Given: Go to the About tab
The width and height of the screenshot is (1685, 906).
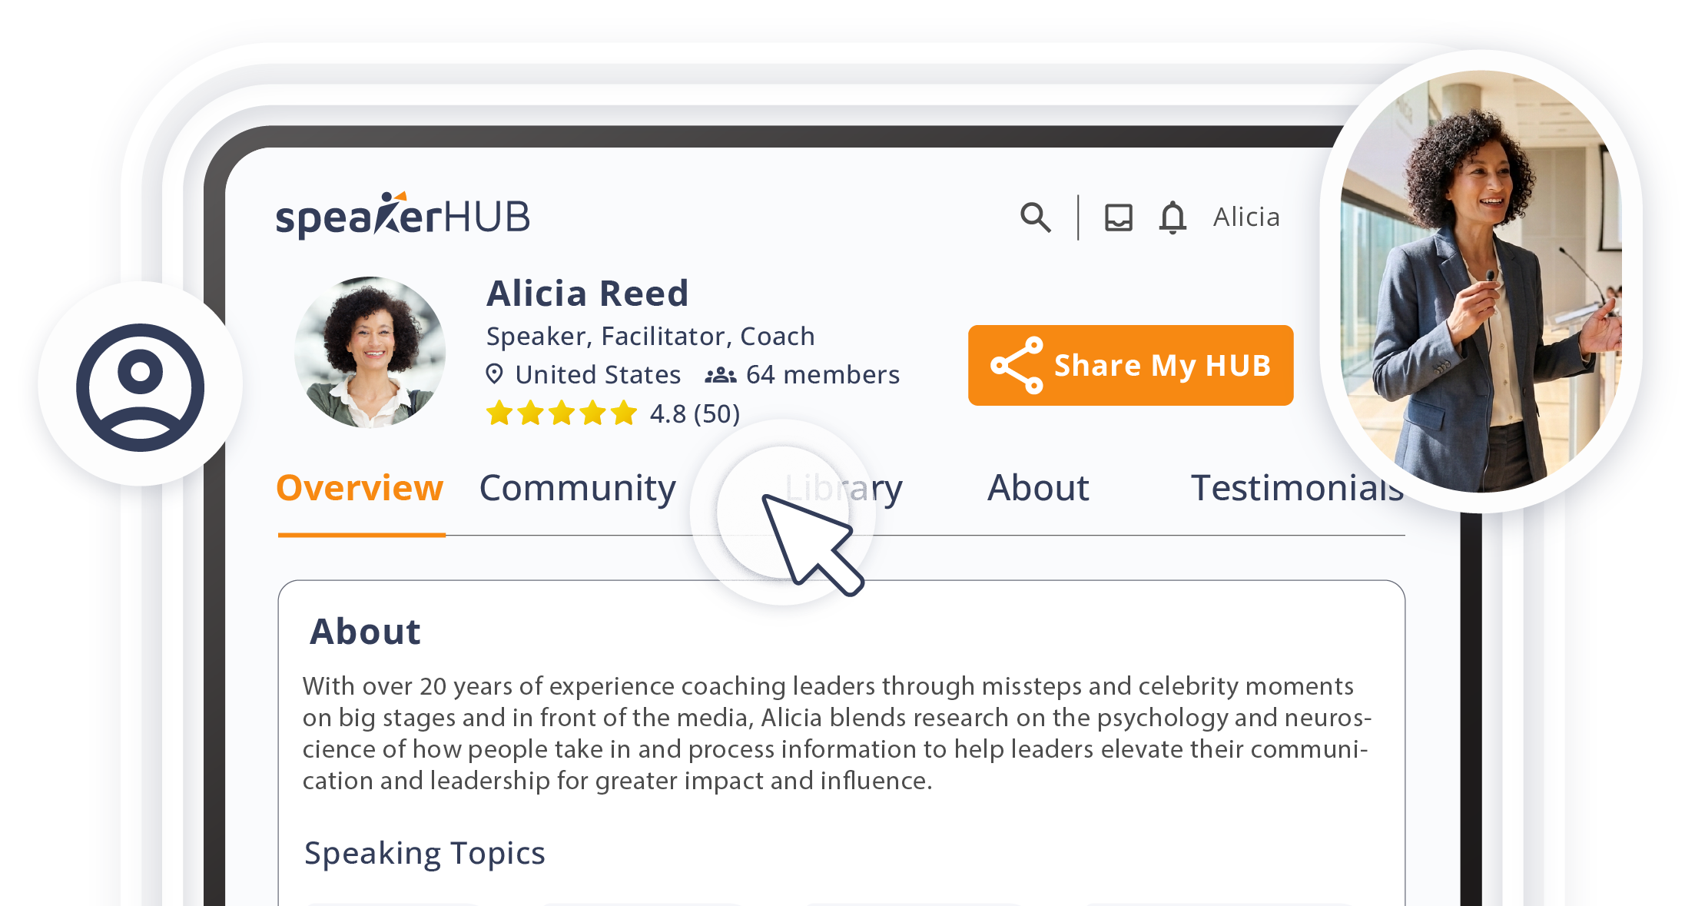Looking at the screenshot, I should (x=1038, y=488).
